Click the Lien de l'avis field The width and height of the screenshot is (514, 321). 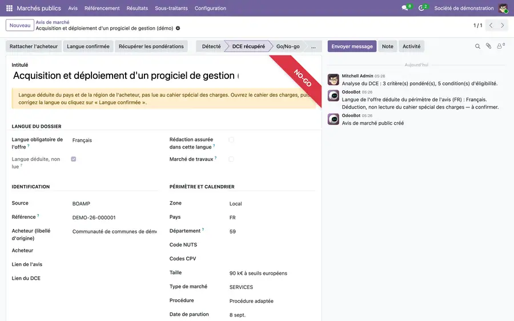pos(114,264)
